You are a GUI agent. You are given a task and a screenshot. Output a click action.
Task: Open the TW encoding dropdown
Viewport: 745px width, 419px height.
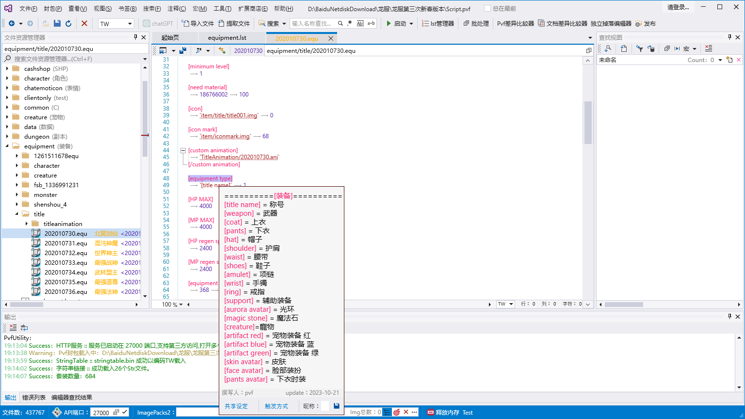(x=130, y=24)
